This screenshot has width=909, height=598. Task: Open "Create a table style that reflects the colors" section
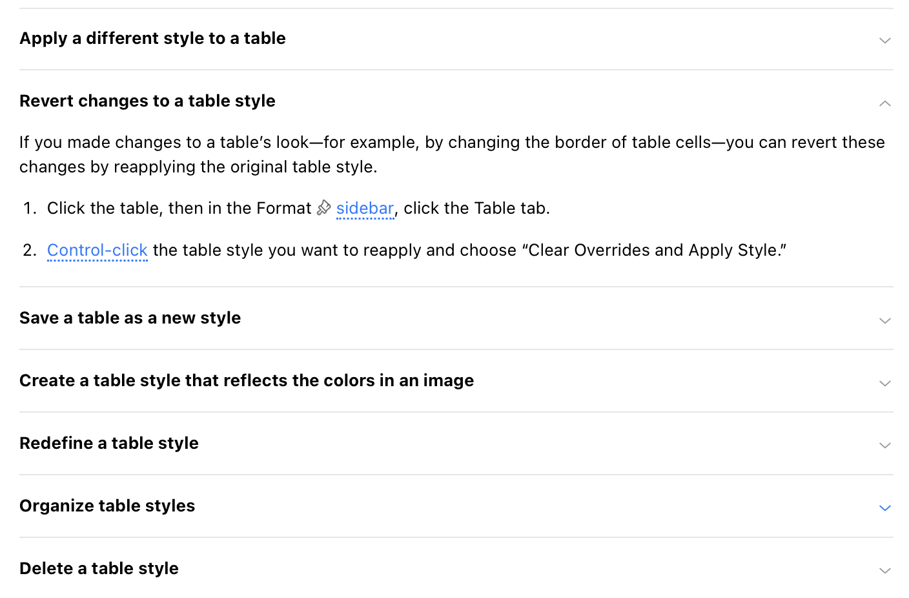pyautogui.click(x=246, y=381)
